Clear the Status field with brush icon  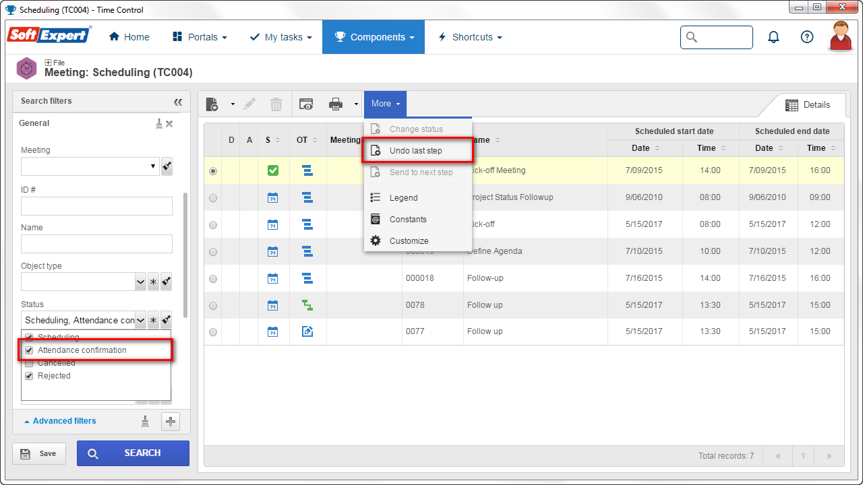coord(167,320)
